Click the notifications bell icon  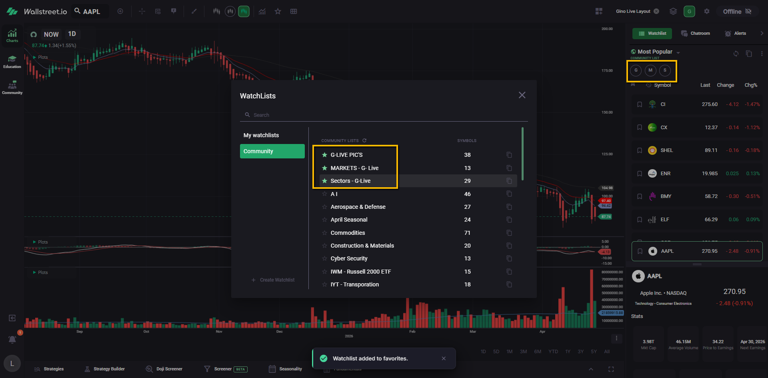point(12,340)
